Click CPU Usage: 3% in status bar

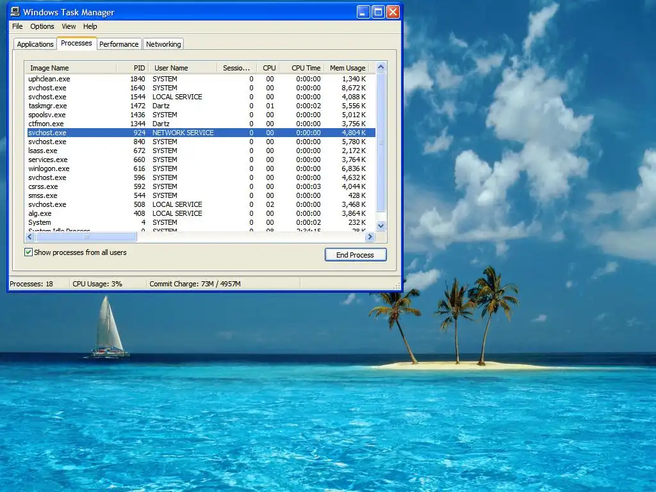(97, 284)
